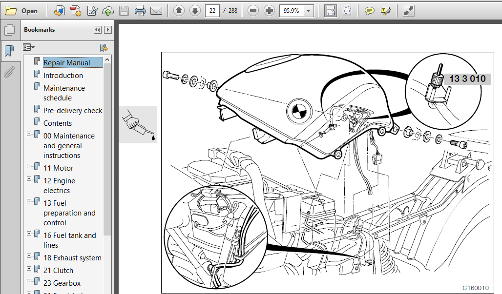
Task: Open the Pre-delivery check bookmark
Action: click(73, 111)
